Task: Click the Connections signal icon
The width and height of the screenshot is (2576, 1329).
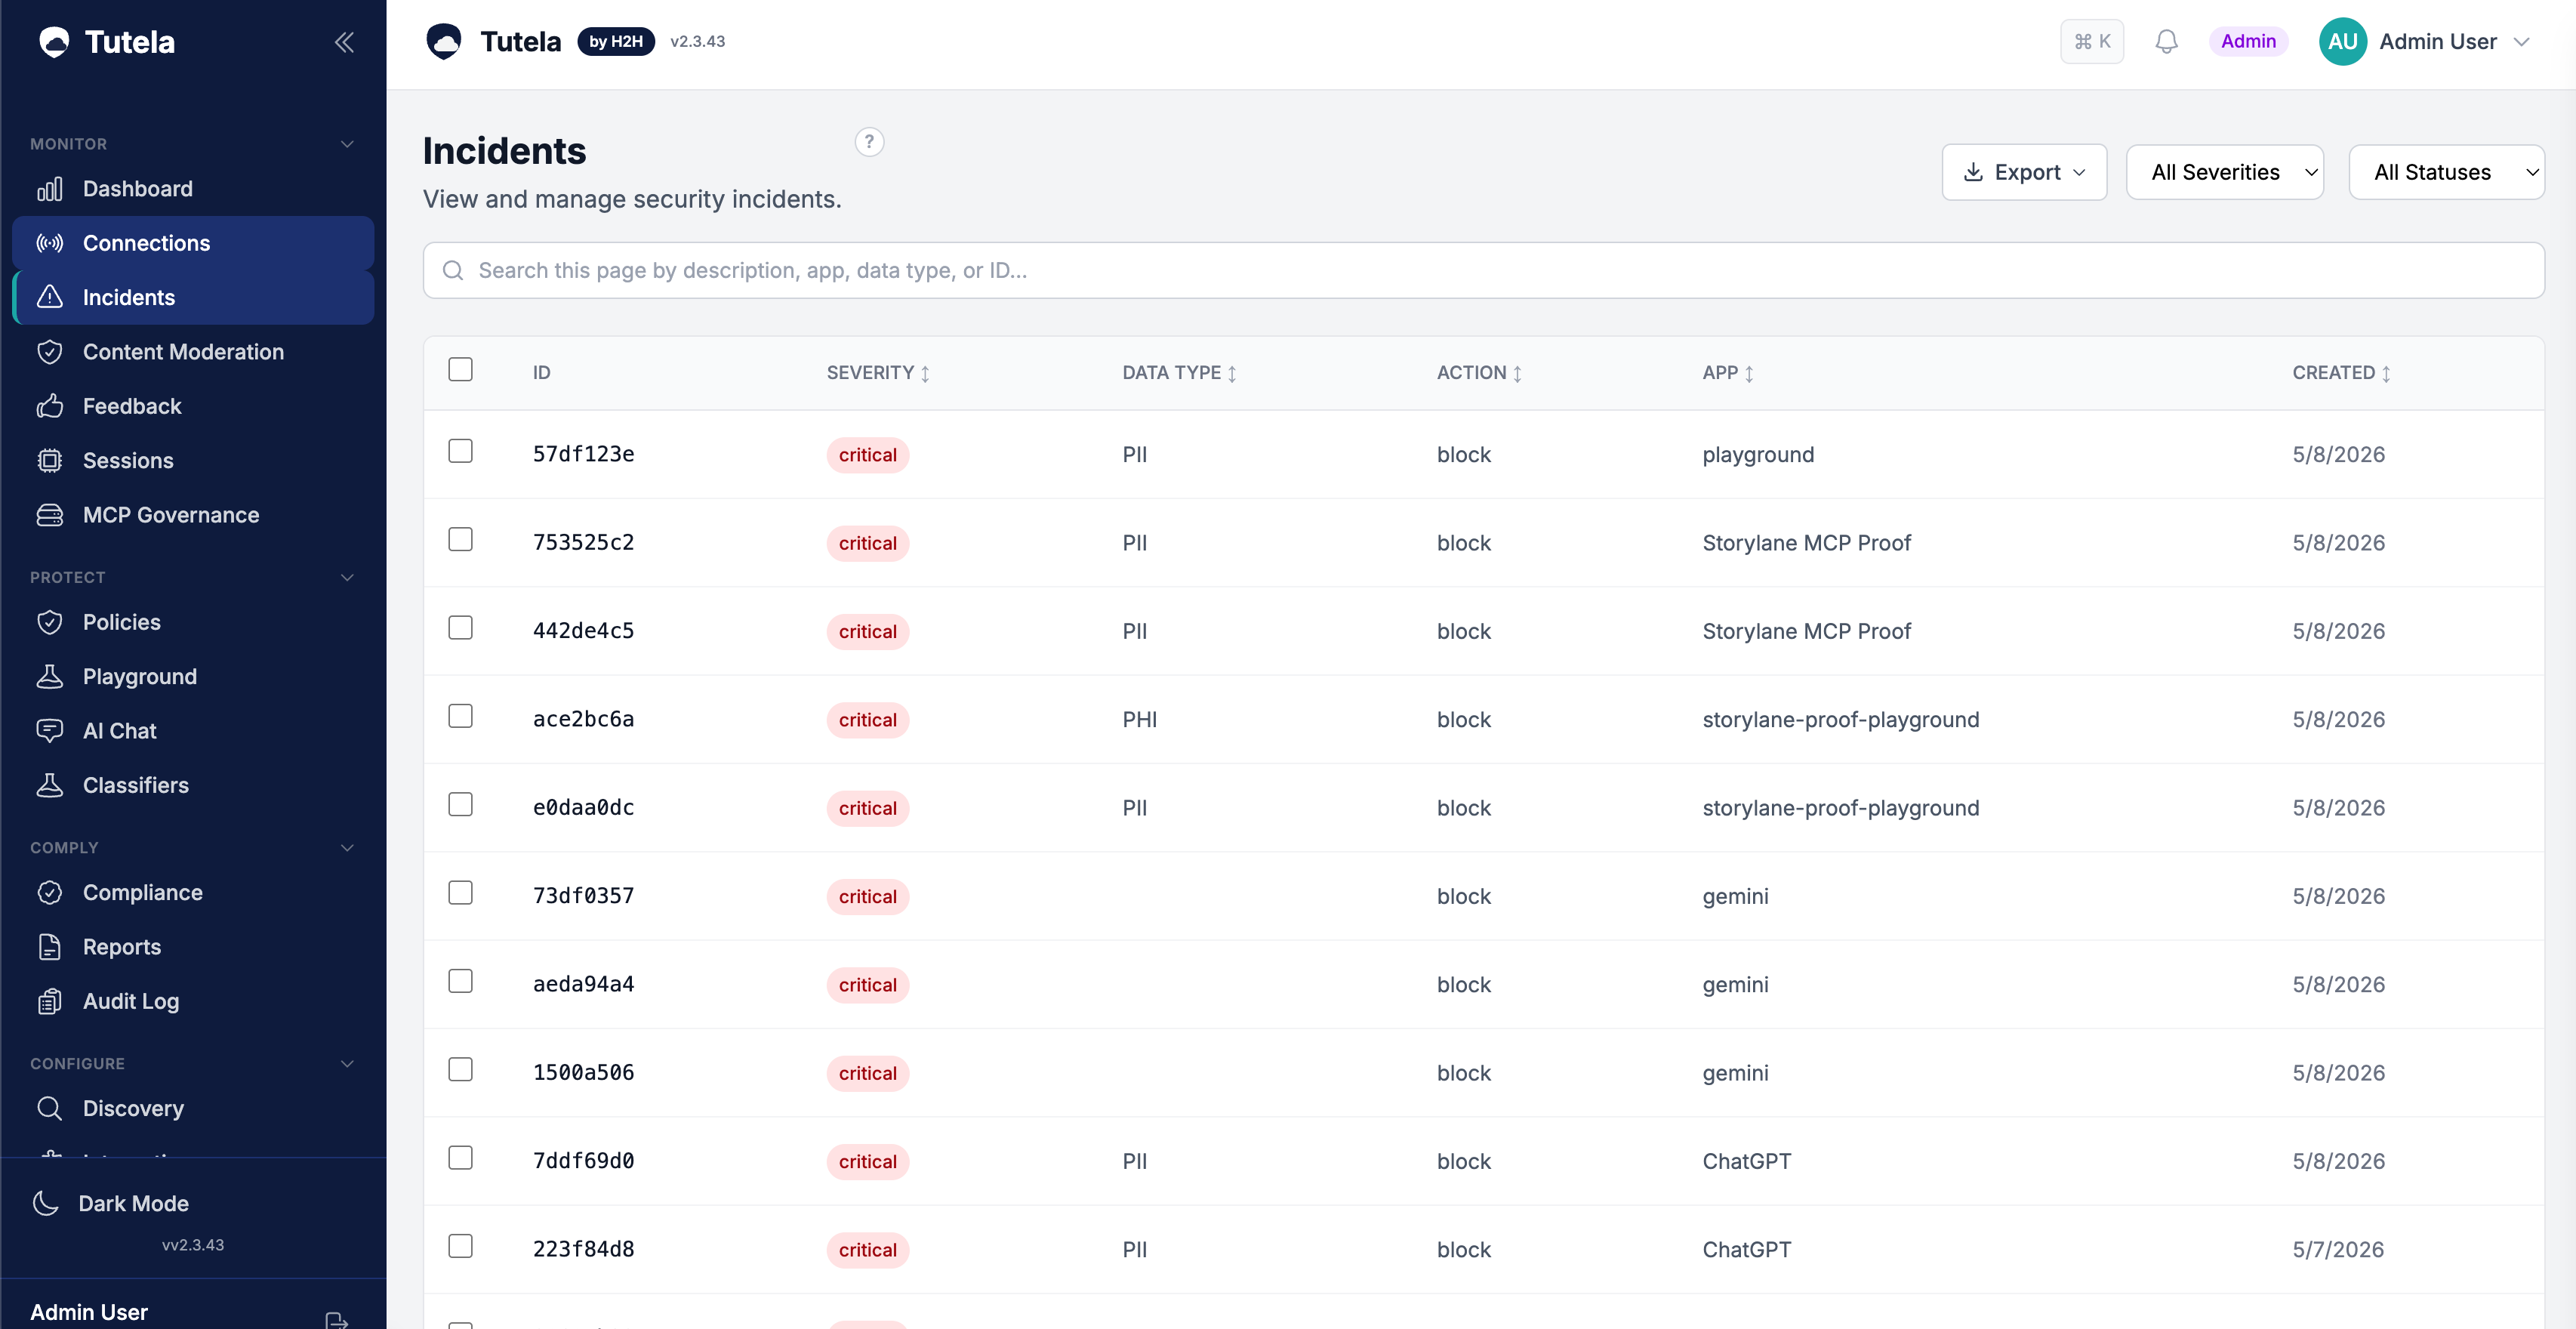Action: pyautogui.click(x=49, y=243)
